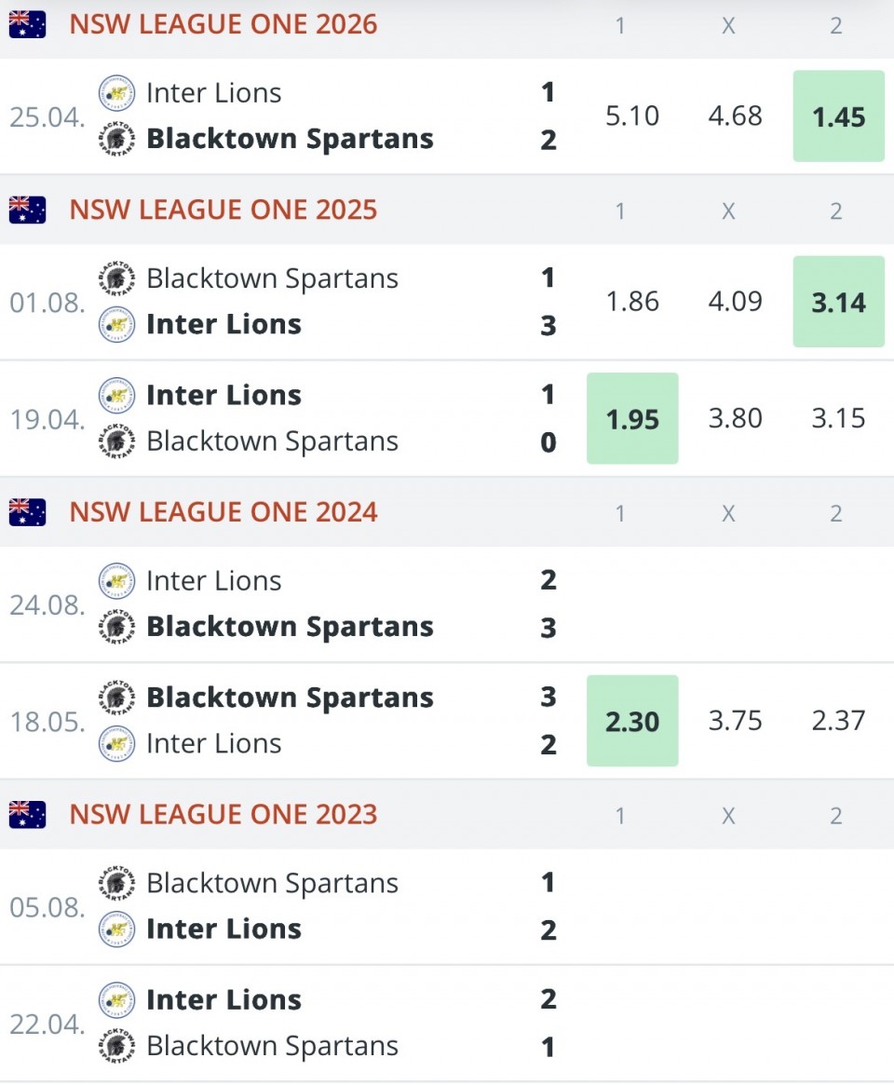Click the Inter Lions crest in the 22.04. match

tap(117, 1000)
